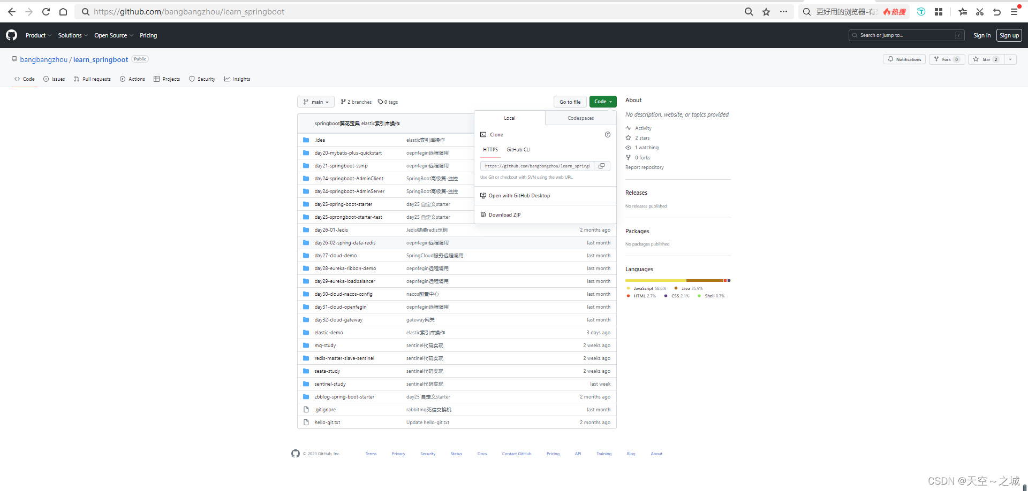Expand the Product menu
This screenshot has height=491, width=1028.
(39, 35)
